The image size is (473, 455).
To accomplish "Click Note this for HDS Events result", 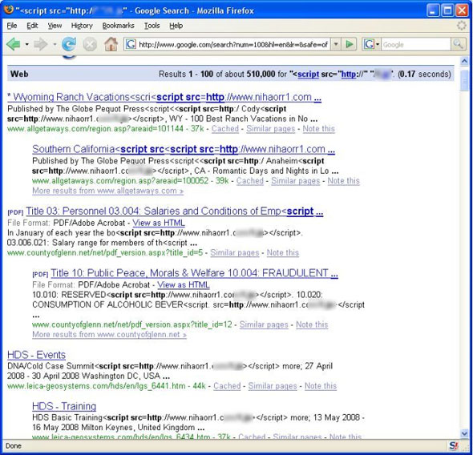I will click(x=321, y=386).
